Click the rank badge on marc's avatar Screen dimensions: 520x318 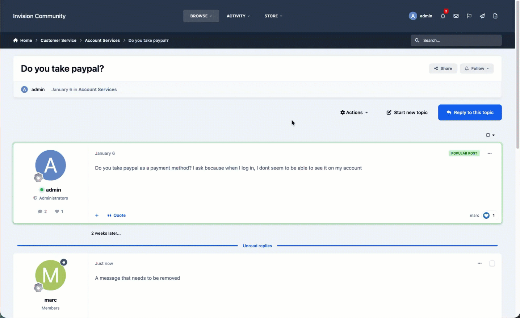pyautogui.click(x=38, y=288)
